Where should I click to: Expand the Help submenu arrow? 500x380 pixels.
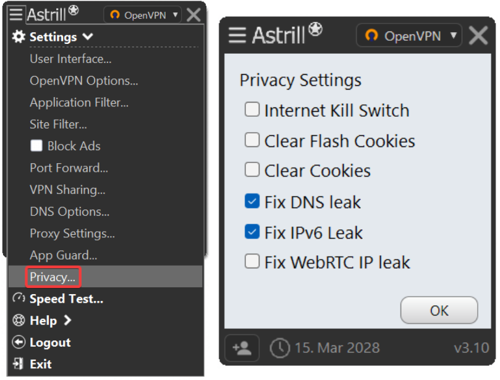coord(67,320)
